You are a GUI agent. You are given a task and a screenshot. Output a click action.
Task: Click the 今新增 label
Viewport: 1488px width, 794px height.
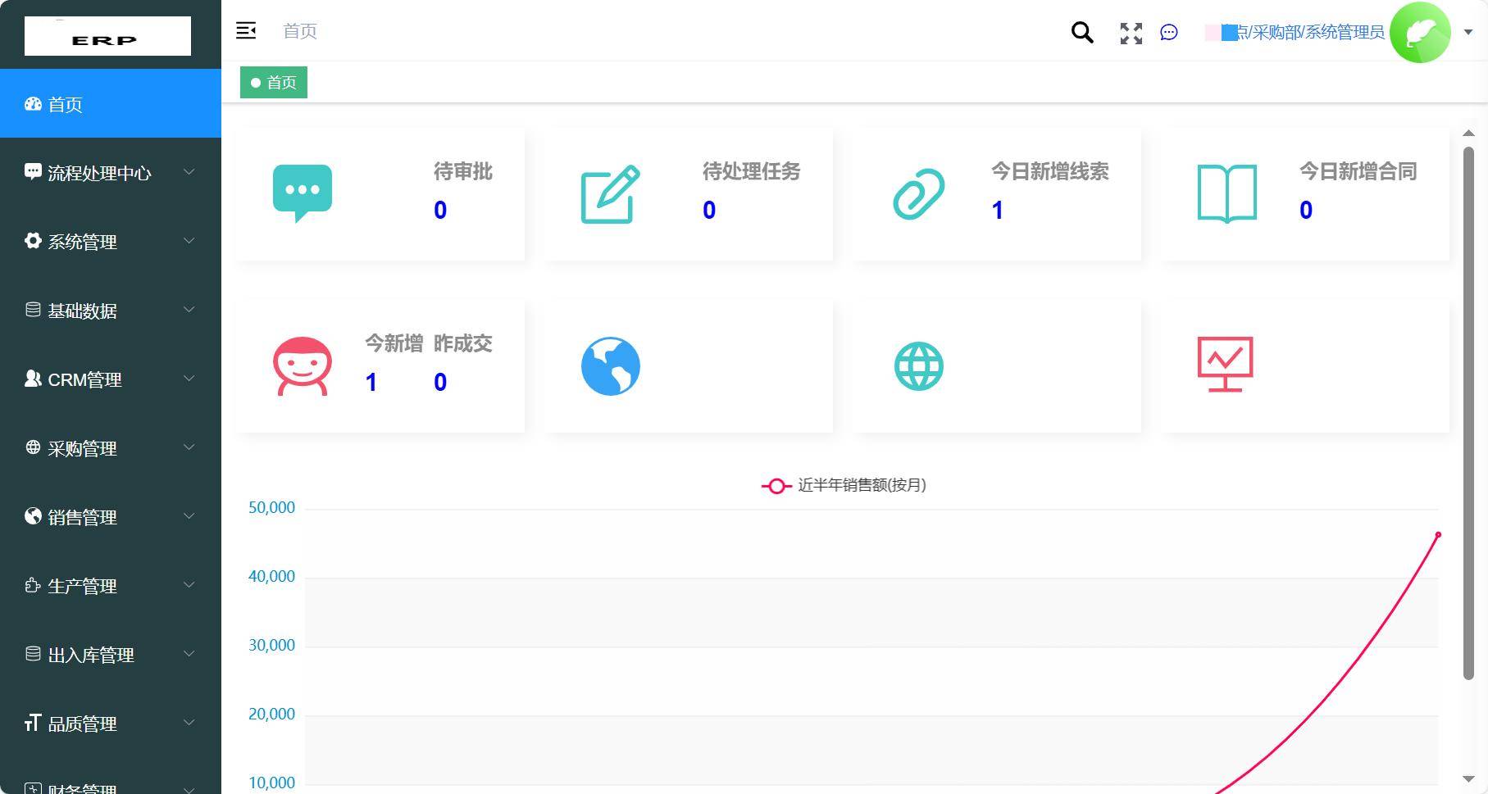coord(394,343)
